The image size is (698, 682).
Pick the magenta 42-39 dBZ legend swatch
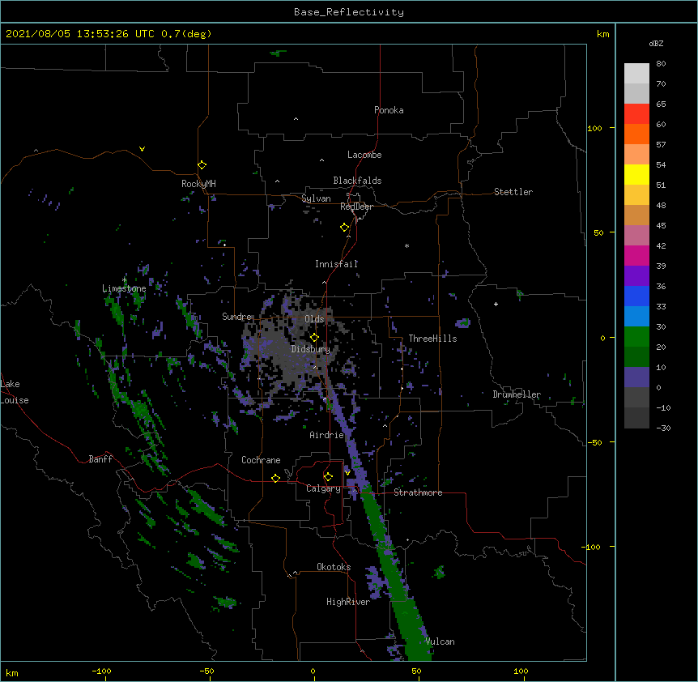636,255
